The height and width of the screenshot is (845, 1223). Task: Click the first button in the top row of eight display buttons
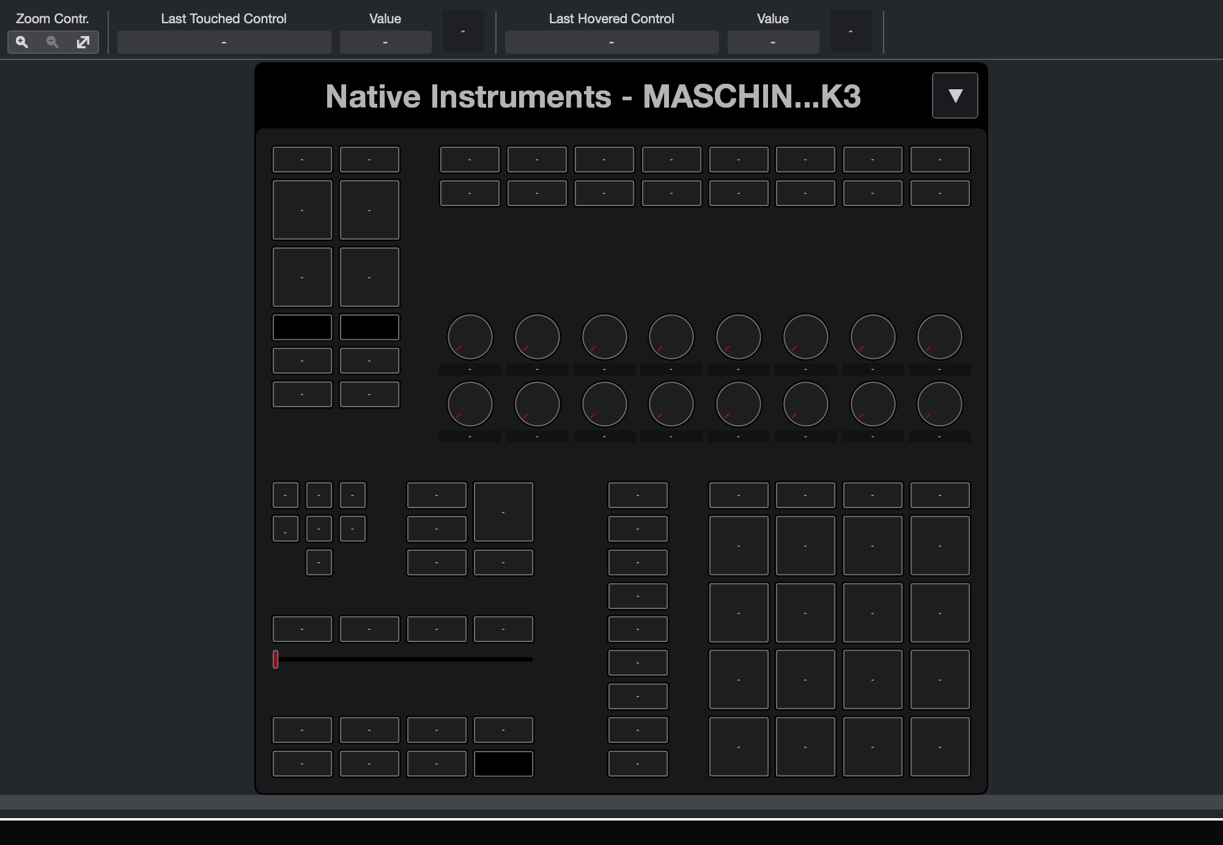[470, 160]
